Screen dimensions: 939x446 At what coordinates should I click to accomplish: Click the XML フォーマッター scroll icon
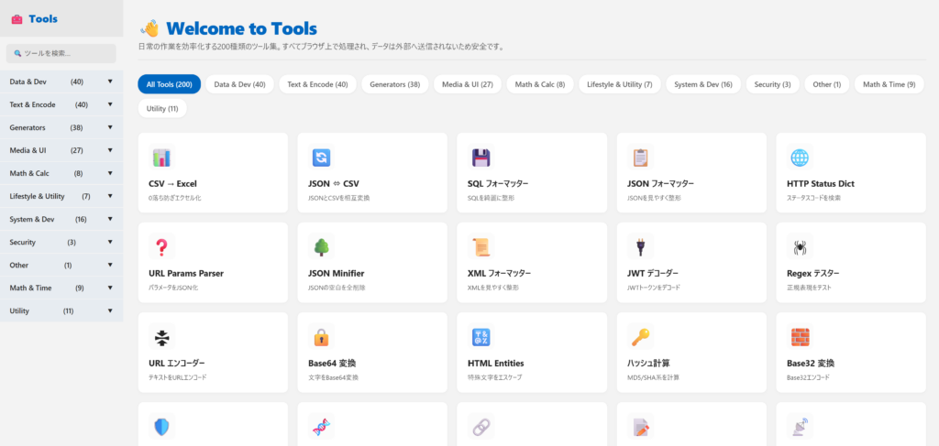click(481, 247)
